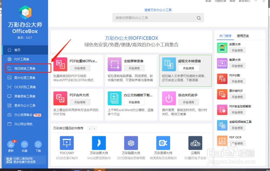Click the 全能屏幕录像 tool icon
This screenshot has height=171, width=270.
coord(114,64)
